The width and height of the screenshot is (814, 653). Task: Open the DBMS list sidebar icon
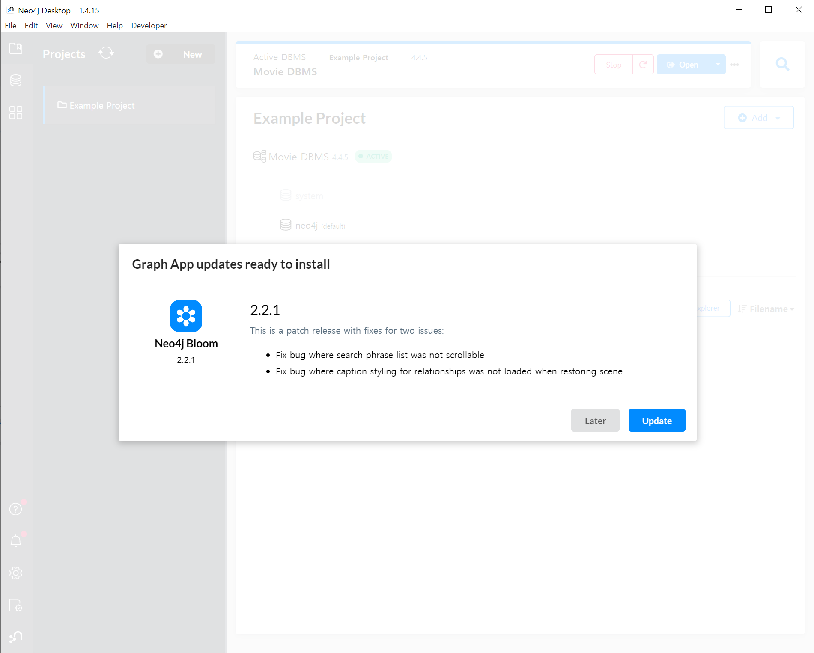click(16, 80)
